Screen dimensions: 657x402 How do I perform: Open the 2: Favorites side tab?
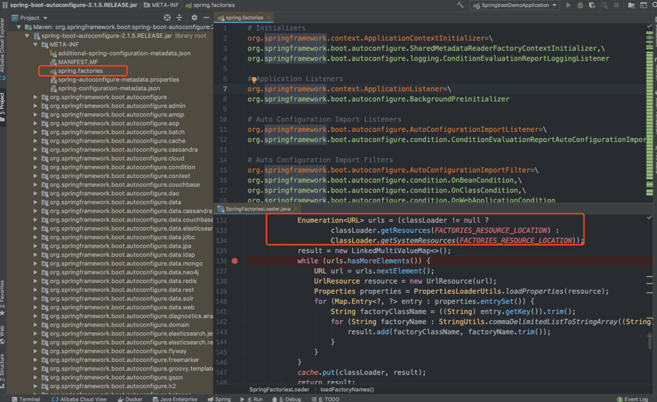click(3, 298)
